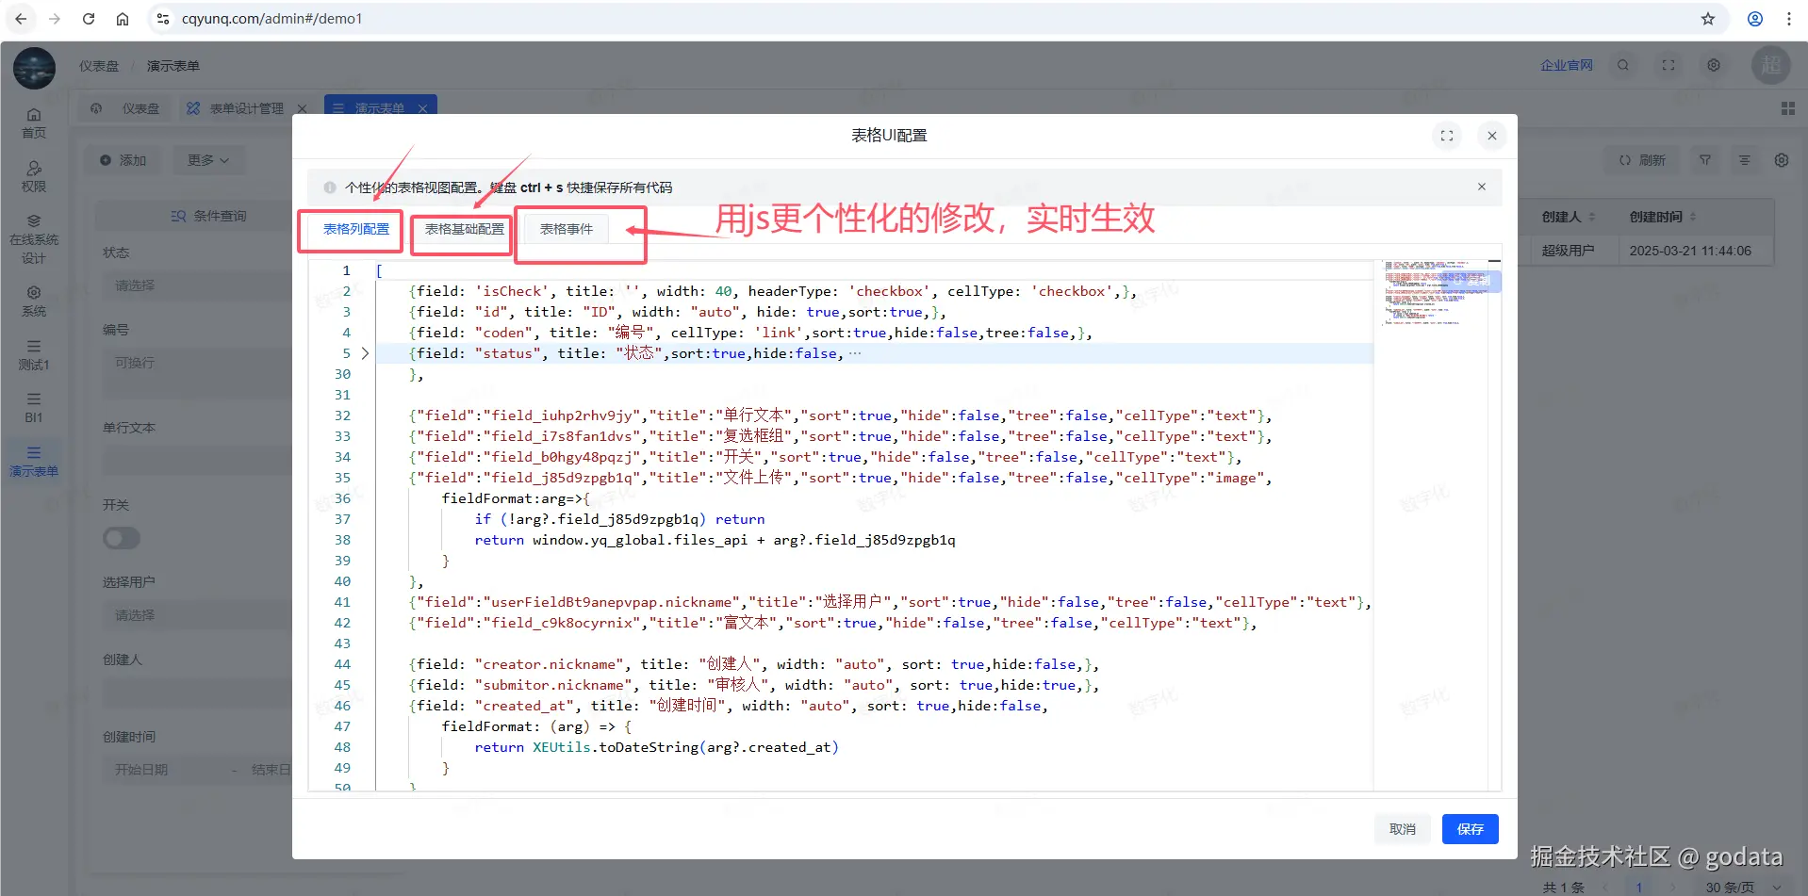Open the apps grid icon at top right

coord(1788,108)
